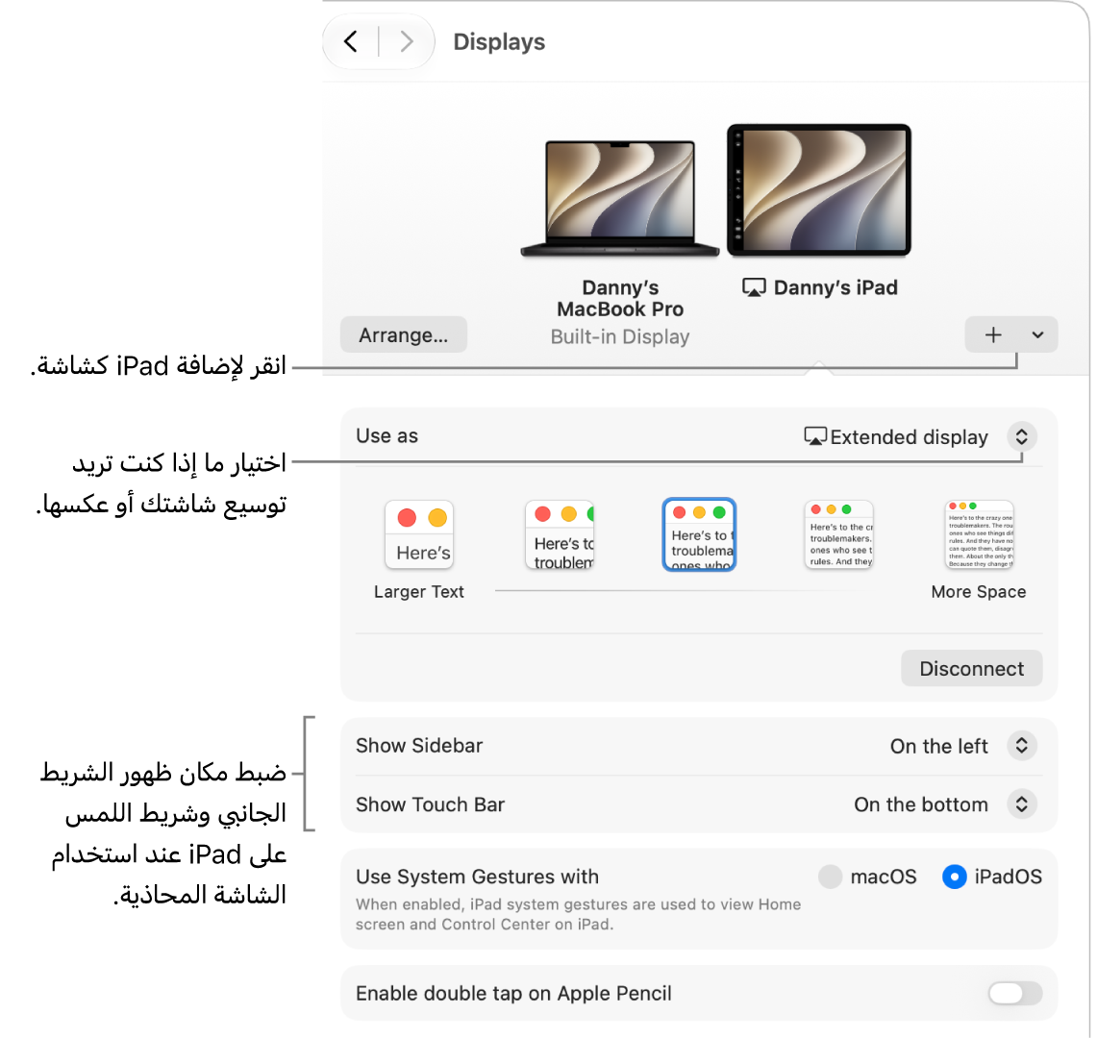Open the Use as Extended display popup
The image size is (1097, 1038).
click(x=1021, y=437)
